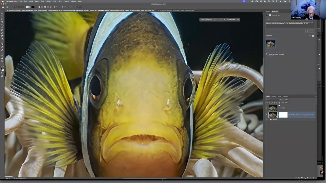Click the prompt text field in Properties

[x=290, y=24]
